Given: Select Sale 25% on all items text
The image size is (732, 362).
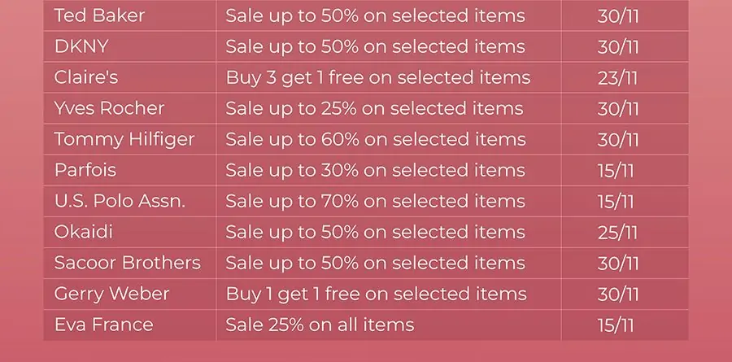Looking at the screenshot, I should (320, 325).
